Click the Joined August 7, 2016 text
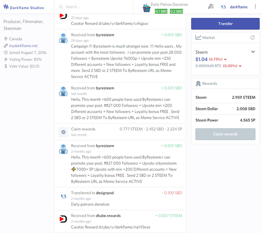 (x=27, y=53)
